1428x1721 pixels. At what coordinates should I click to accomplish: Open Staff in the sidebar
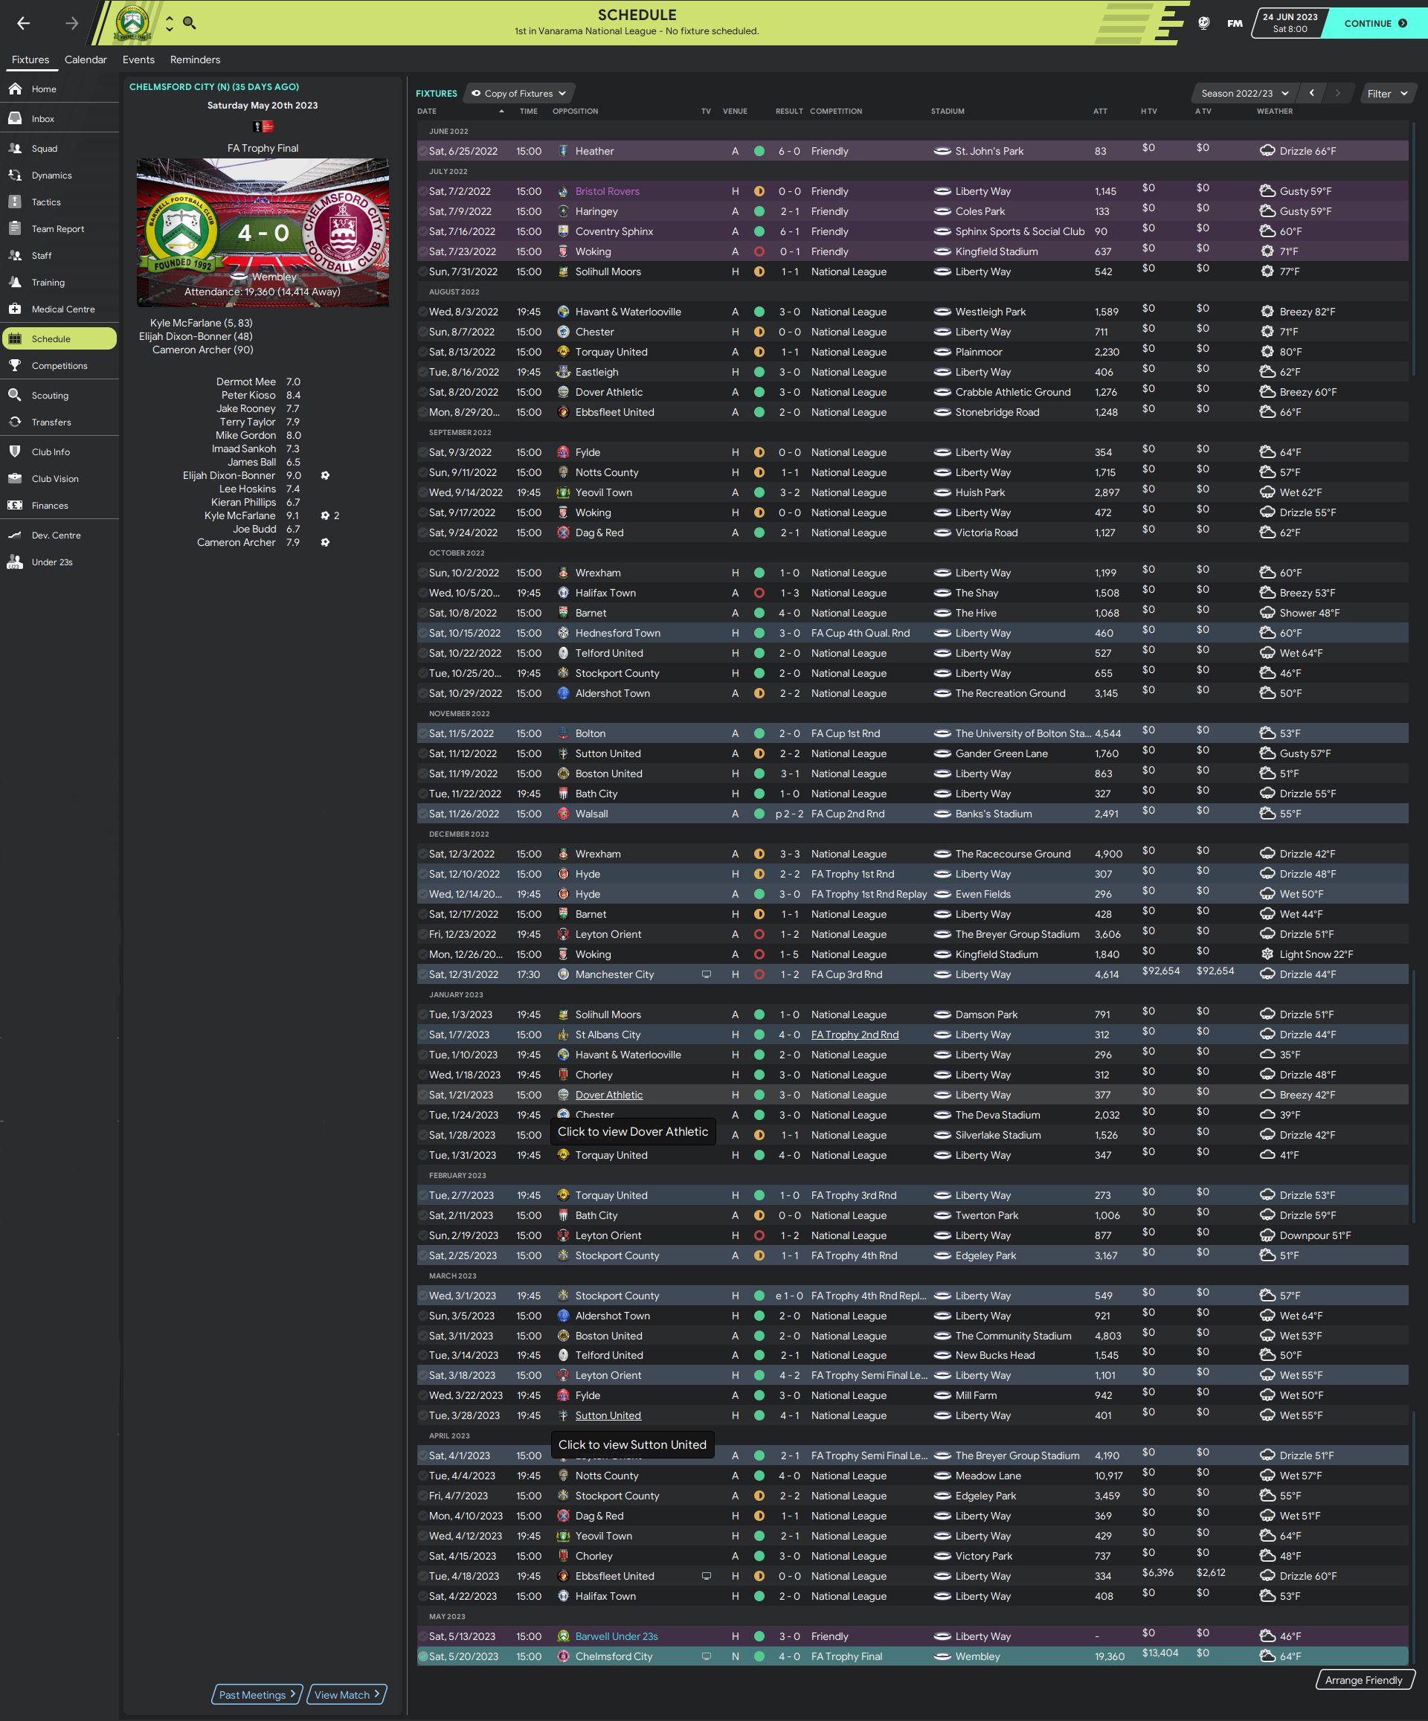coord(59,255)
